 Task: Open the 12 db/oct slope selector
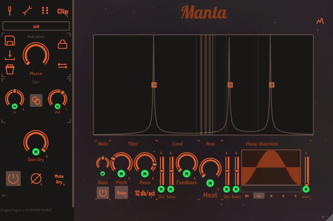point(145,193)
